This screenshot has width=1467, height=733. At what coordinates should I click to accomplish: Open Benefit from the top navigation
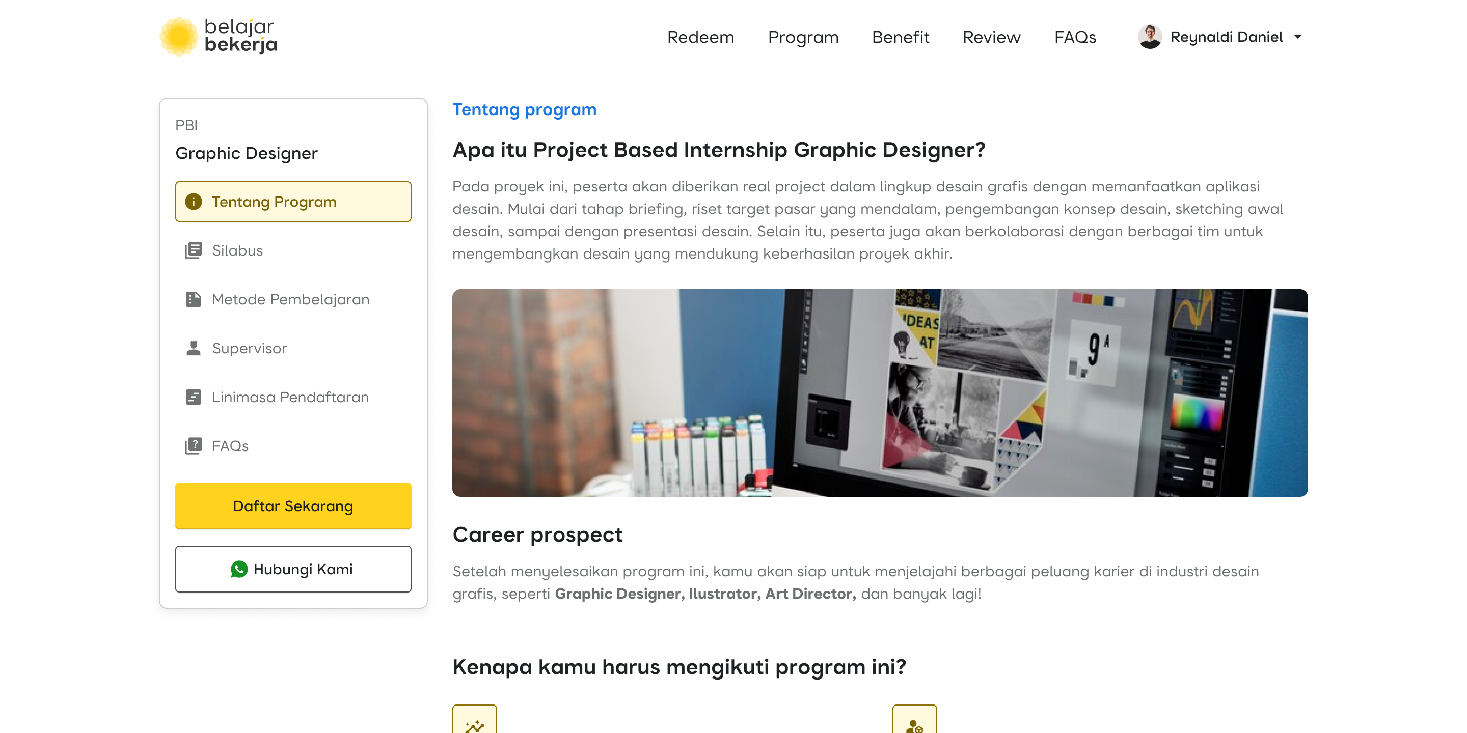[901, 37]
